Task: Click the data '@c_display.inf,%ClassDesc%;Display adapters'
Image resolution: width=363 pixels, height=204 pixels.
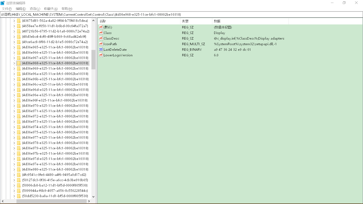Action: [x=249, y=38]
